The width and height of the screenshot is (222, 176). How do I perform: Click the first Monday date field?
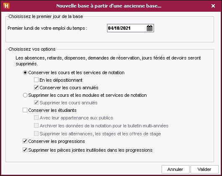coord(131,28)
